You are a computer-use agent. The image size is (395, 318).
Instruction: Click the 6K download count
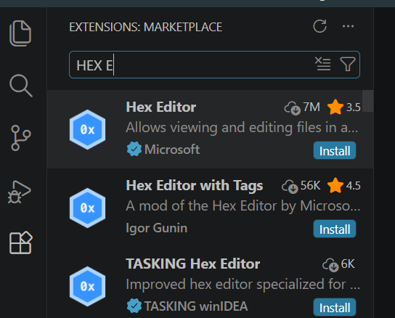338,264
